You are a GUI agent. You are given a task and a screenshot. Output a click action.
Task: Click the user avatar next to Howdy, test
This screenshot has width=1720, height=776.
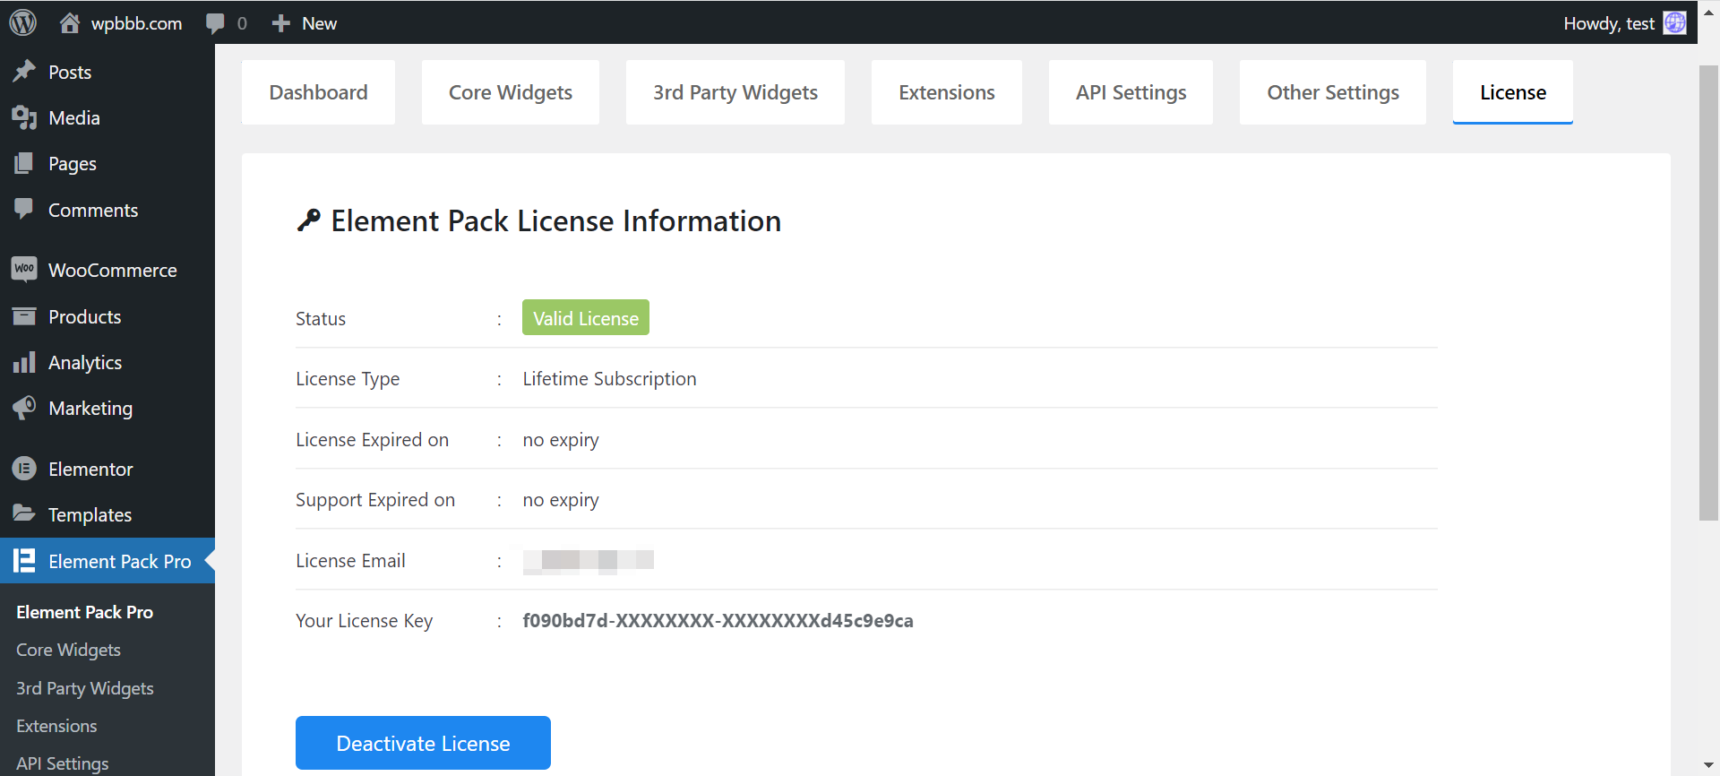tap(1674, 22)
